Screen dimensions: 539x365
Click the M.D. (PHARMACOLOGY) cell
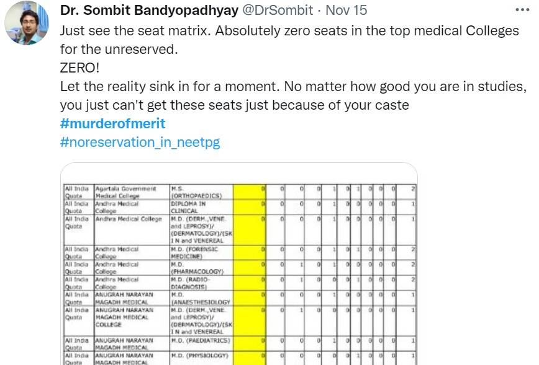200,268
